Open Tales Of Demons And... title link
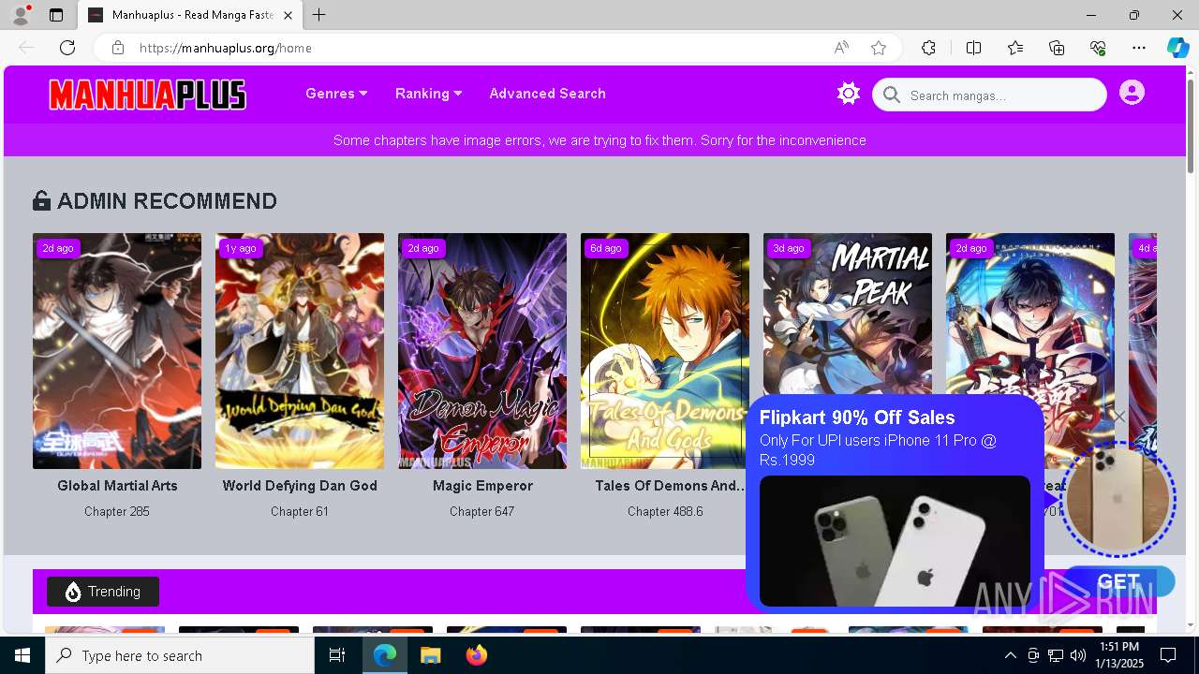Viewport: 1199px width, 674px height. coord(671,486)
